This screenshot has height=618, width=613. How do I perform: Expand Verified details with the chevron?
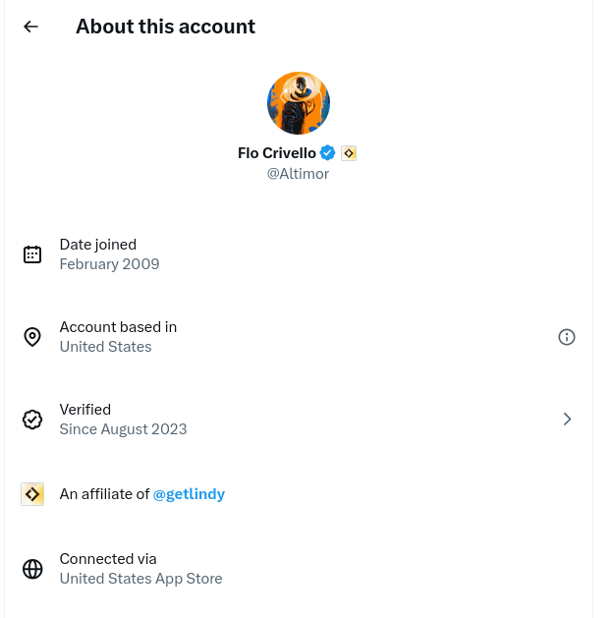tap(567, 420)
